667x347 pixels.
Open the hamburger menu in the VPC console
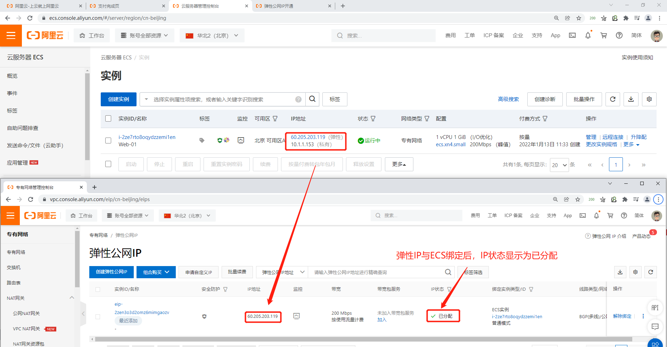point(10,216)
